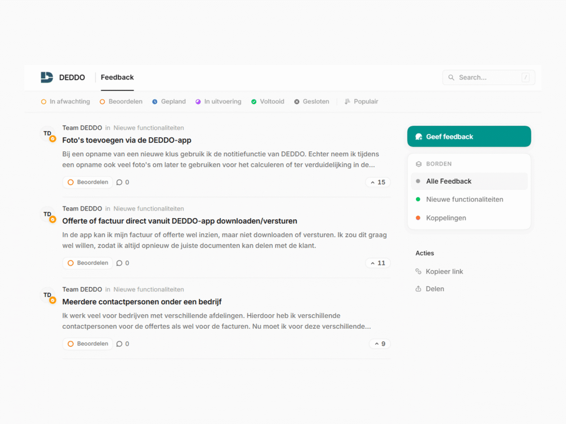Click the description text starting 'Ik werk veel'
Image resolution: width=566 pixels, height=424 pixels.
tap(217, 321)
